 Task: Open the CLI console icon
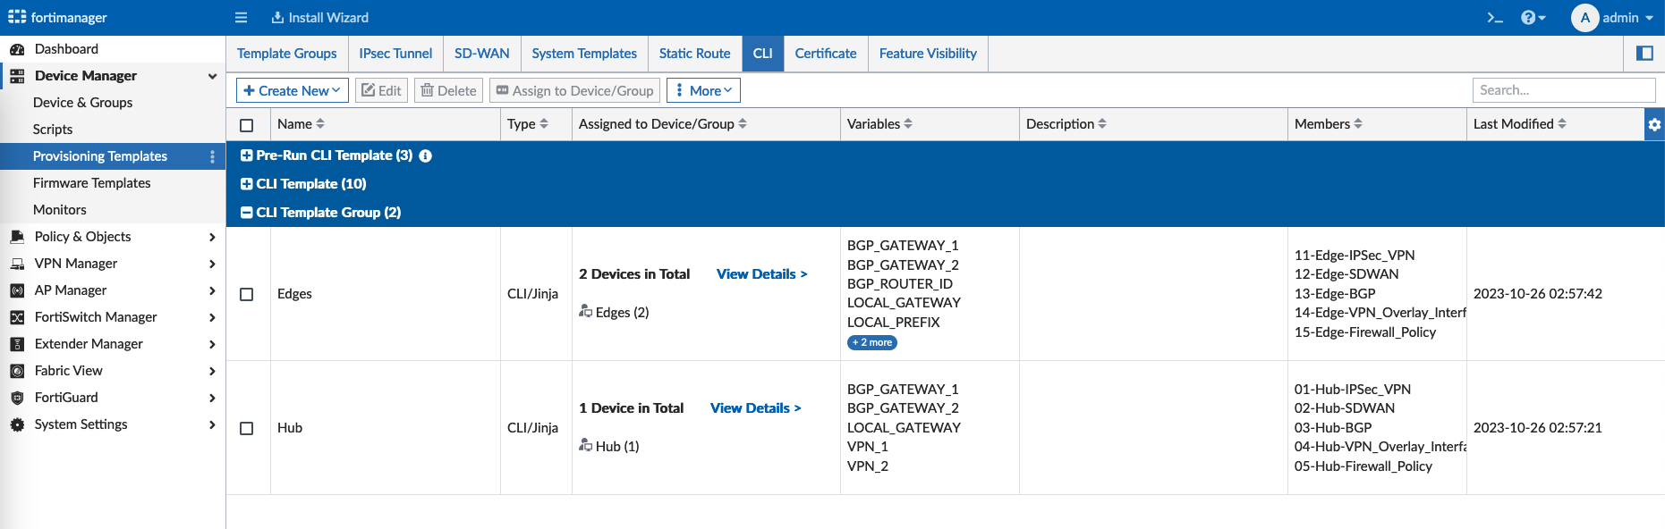point(1495,18)
